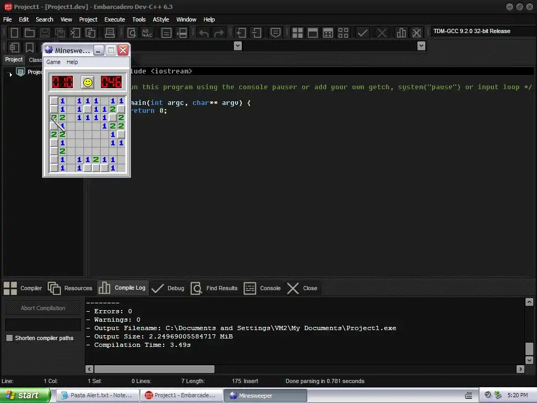Open the File menu
Screen dimensions: 537x403
7,19
